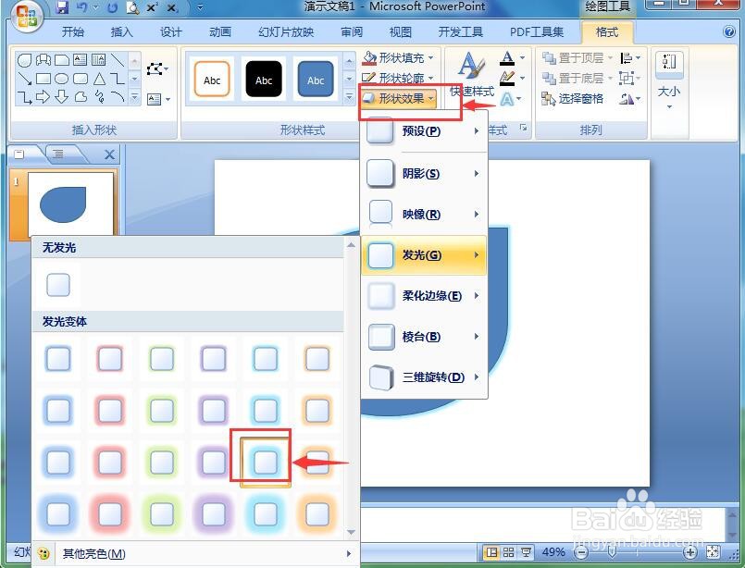Save the presentation via Quick Access toolbar
745x568 pixels.
point(63,7)
